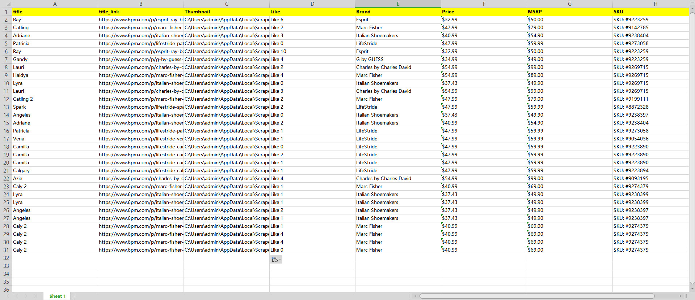Select the 'Like 10' cell
Screen dimensions: 695x300
[312, 51]
